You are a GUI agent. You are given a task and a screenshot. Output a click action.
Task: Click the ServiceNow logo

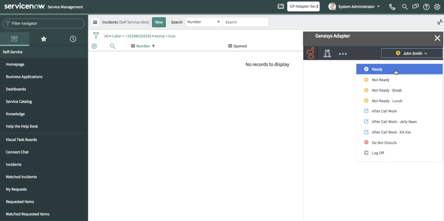tap(24, 6)
